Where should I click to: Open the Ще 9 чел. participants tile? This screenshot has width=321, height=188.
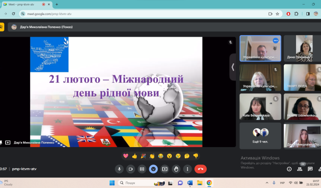click(260, 136)
